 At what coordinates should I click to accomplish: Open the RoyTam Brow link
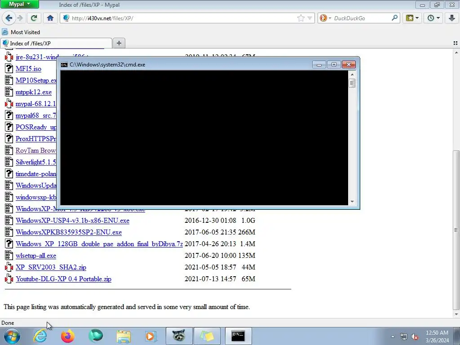click(36, 150)
